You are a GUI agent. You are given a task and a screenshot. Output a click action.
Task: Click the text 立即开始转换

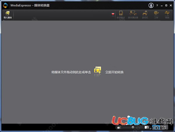114,72
